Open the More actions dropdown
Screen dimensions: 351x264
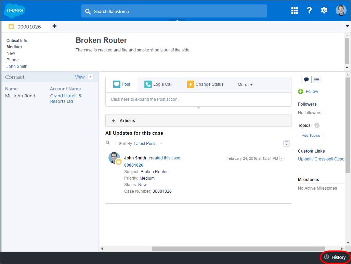[245, 85]
